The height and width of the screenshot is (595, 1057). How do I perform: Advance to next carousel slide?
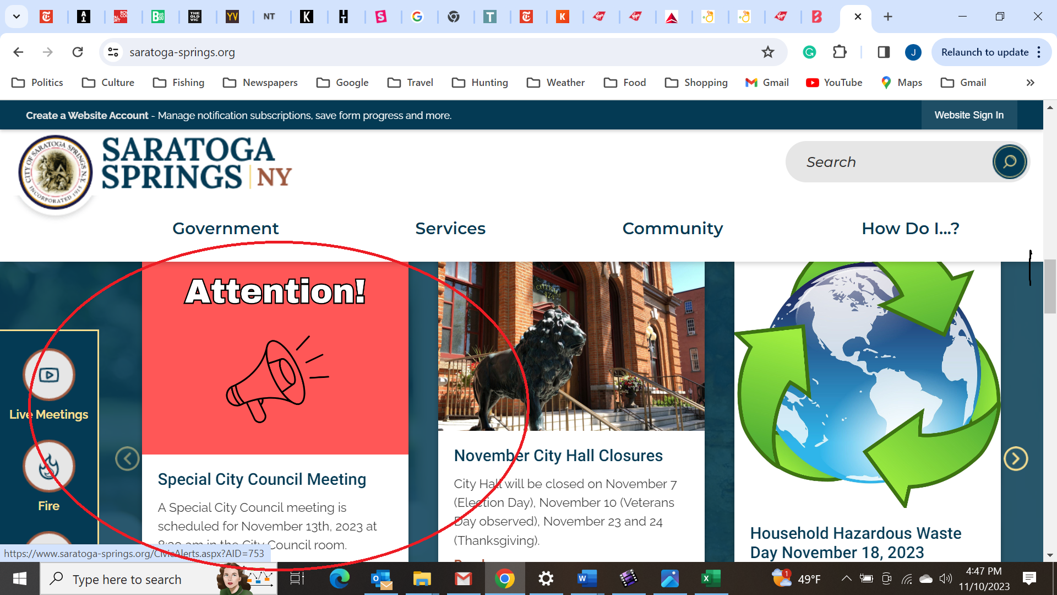[1016, 458]
